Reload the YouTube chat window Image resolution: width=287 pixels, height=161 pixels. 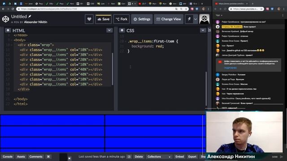pyautogui.click(x=225, y=9)
